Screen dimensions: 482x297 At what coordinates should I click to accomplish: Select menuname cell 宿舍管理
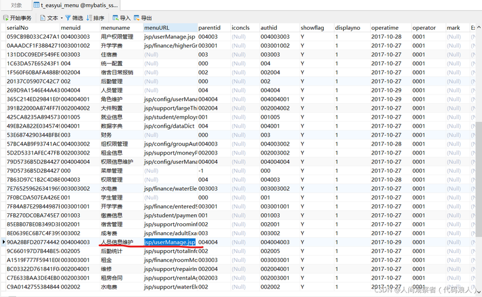(122, 224)
